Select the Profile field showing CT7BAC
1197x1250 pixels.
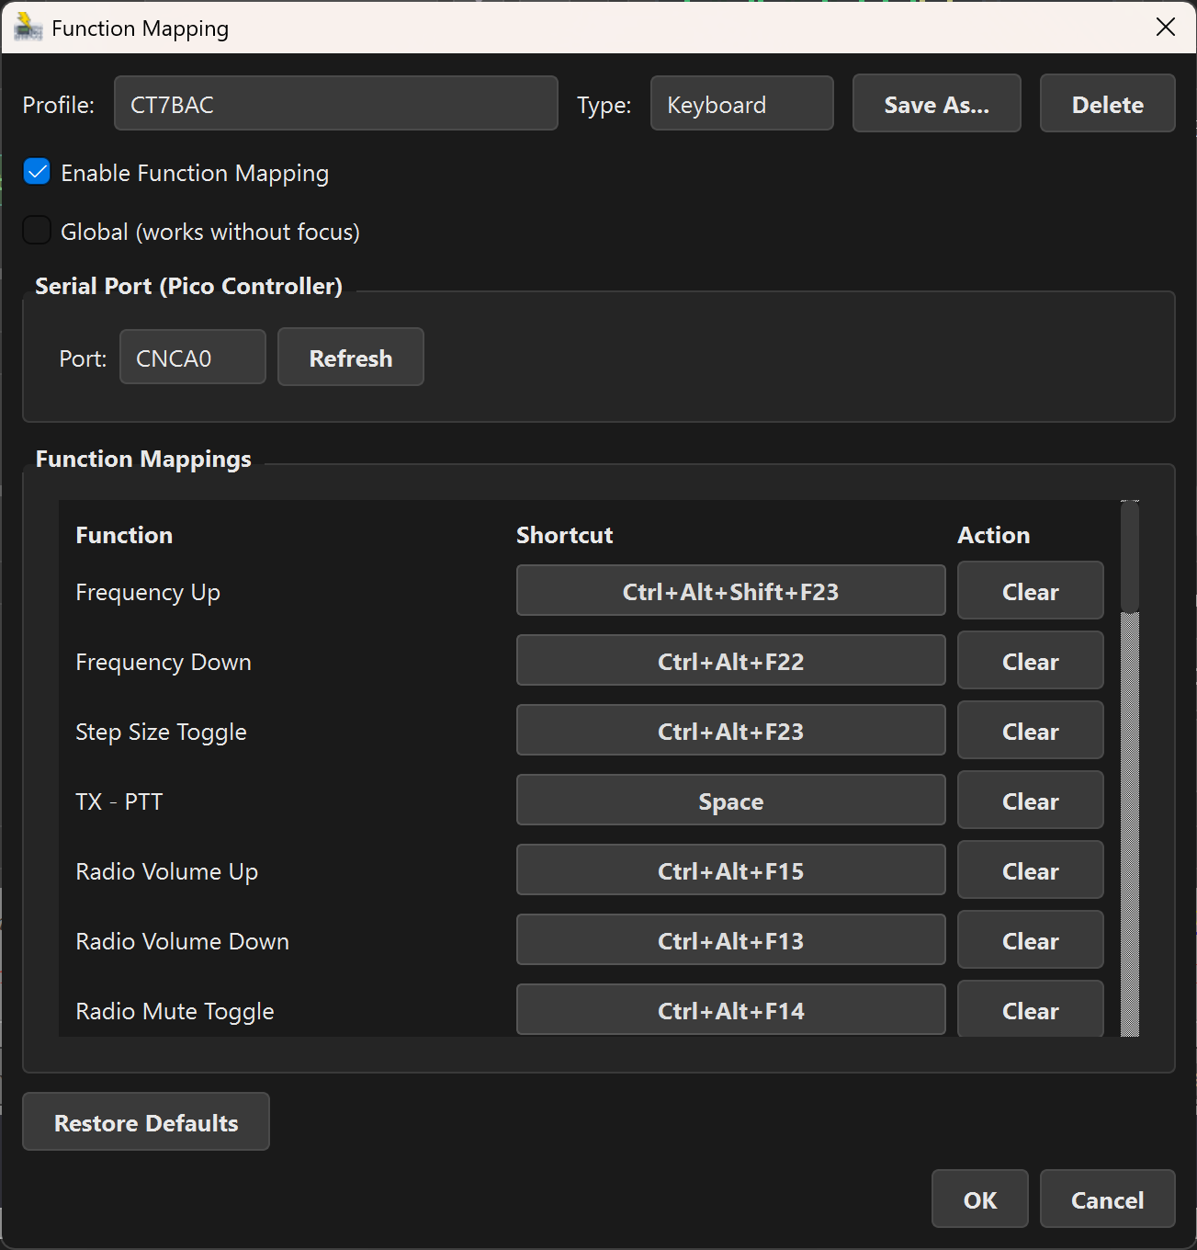(x=335, y=103)
